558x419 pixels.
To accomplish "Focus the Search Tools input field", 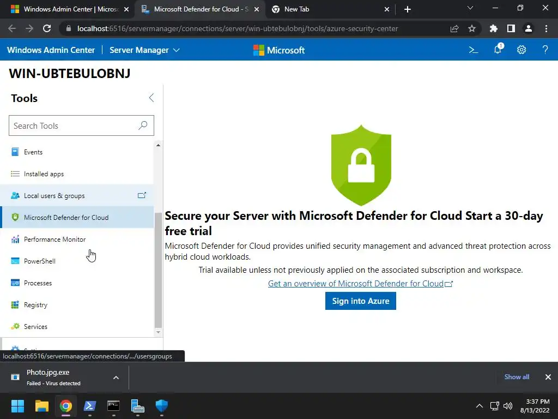I will (x=74, y=125).
